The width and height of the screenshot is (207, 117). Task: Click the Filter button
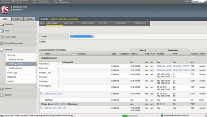coord(43,41)
